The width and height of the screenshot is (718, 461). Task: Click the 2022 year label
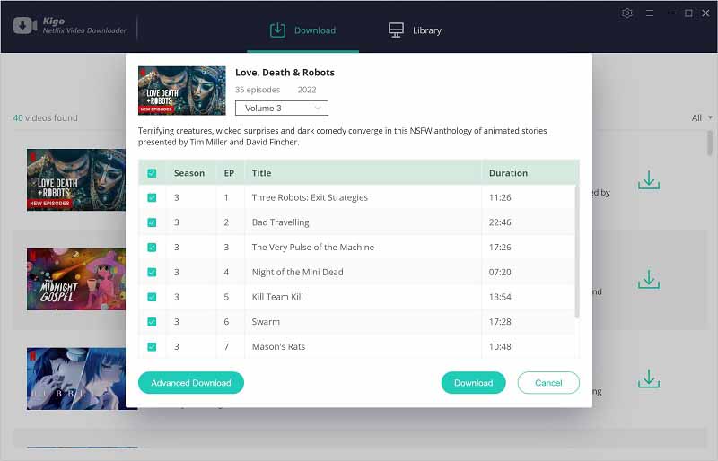click(x=307, y=90)
